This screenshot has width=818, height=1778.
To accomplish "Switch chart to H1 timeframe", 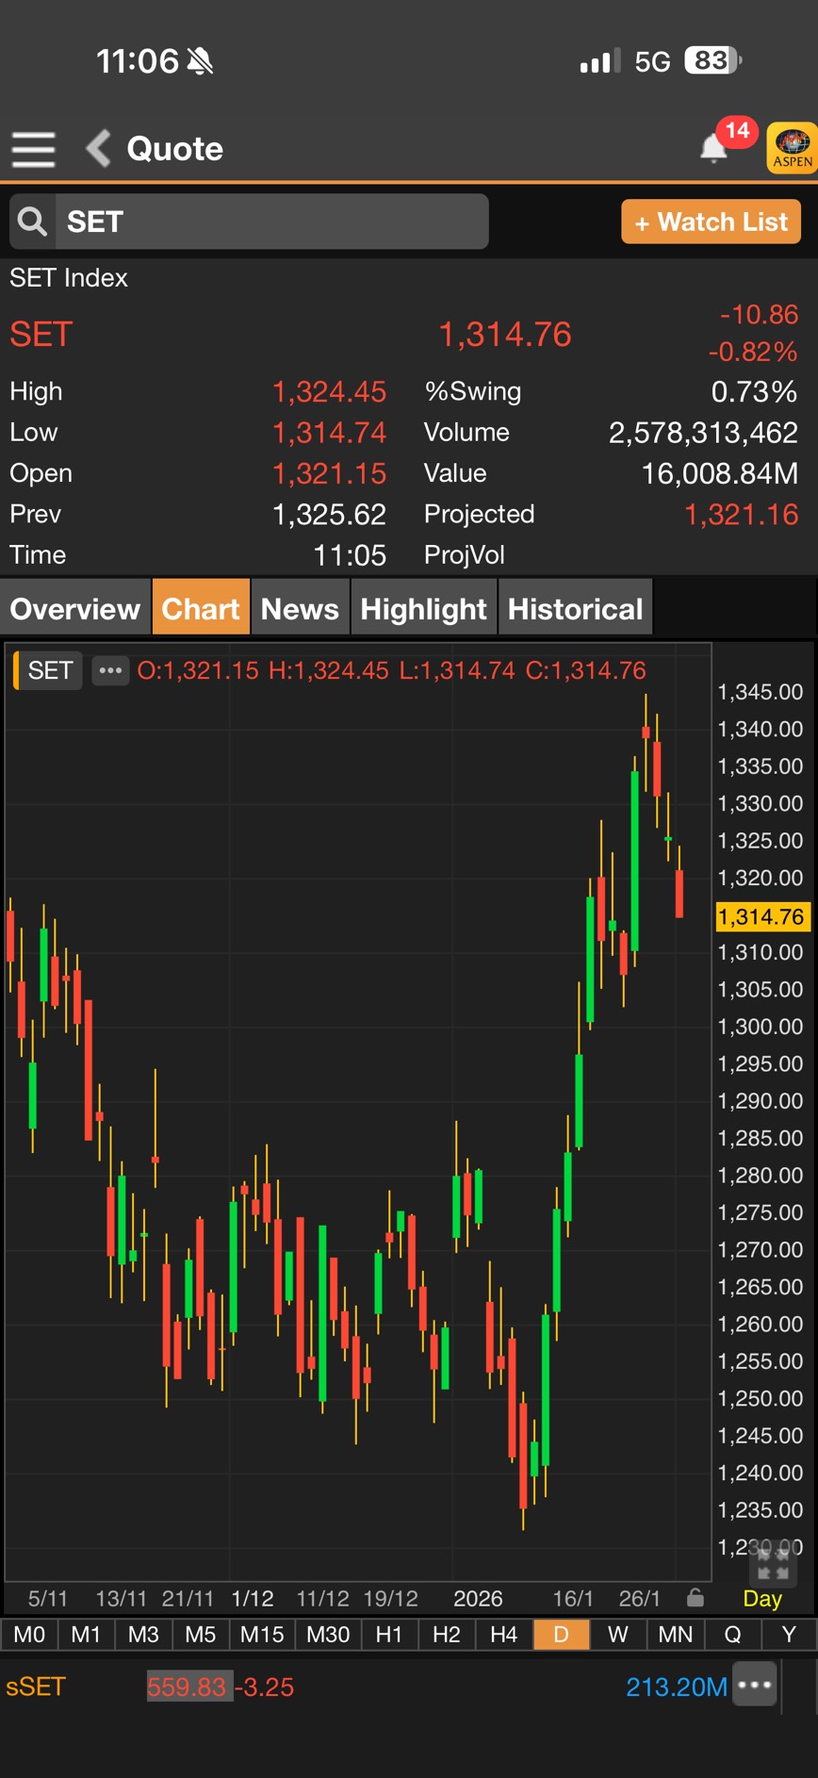I will pyautogui.click(x=389, y=1634).
